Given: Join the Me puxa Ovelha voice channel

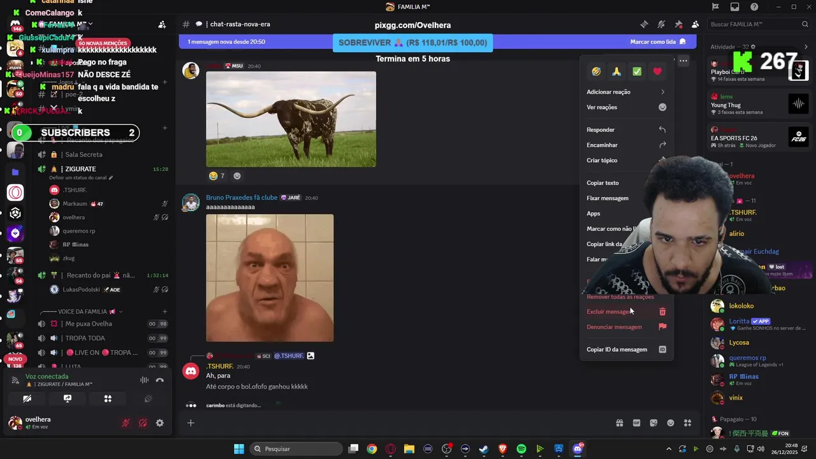Looking at the screenshot, I should (x=102, y=324).
